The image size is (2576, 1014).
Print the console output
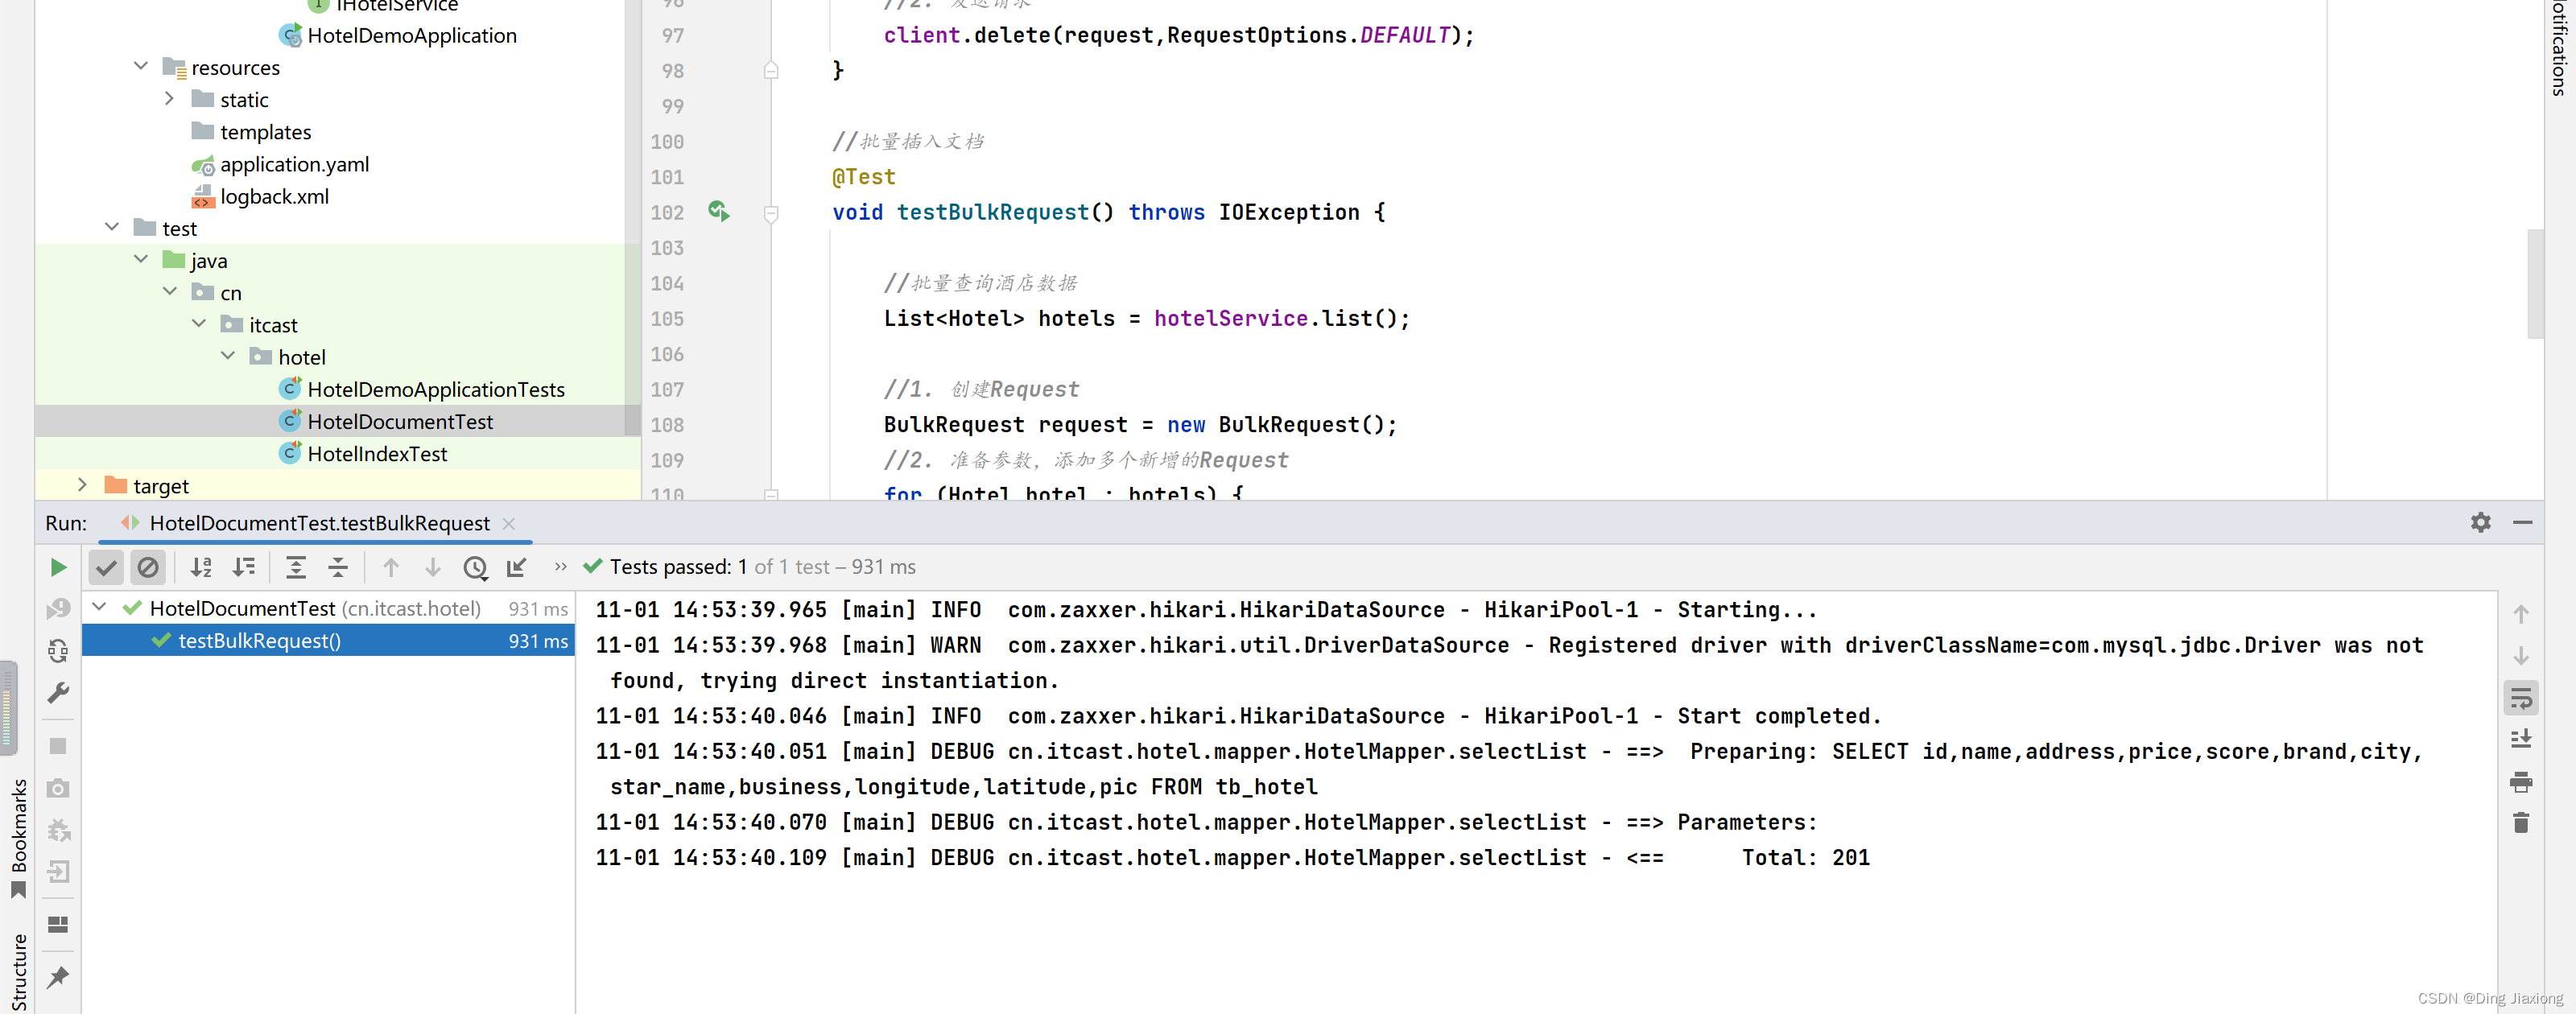2521,781
